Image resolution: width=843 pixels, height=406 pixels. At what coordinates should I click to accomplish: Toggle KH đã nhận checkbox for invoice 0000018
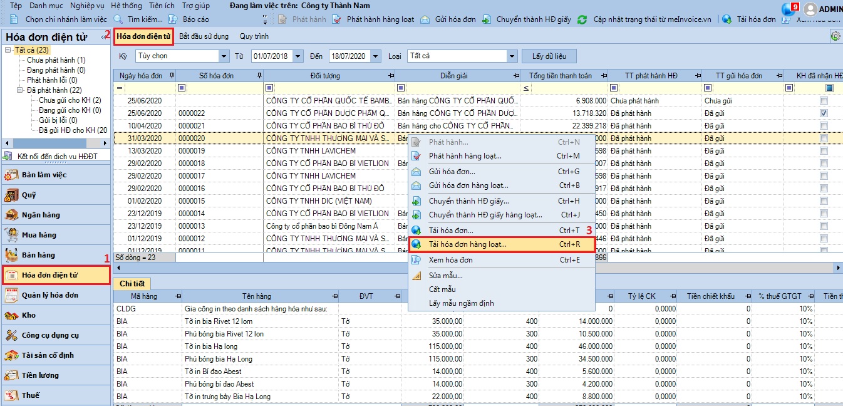(824, 164)
